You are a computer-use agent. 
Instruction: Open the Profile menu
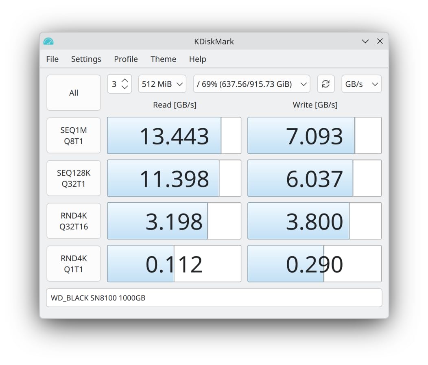(x=126, y=59)
